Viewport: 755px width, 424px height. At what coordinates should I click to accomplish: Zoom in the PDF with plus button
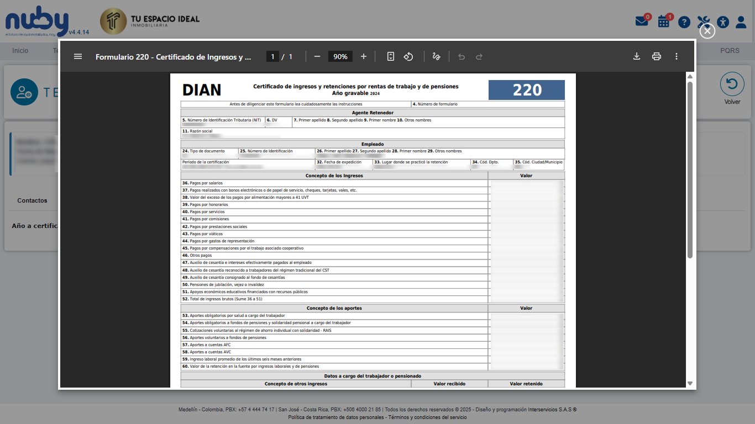coord(363,56)
